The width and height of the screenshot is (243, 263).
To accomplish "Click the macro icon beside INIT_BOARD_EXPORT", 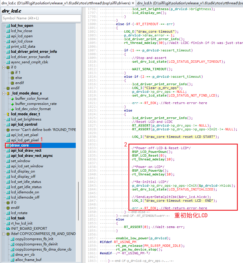I will pyautogui.click(x=8, y=229).
